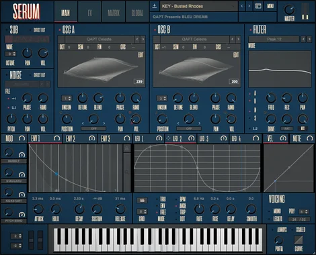Open the filter type Peak 12 menu

[274, 39]
